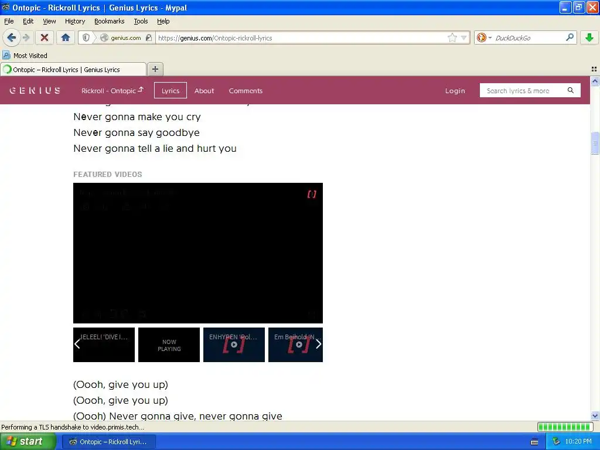This screenshot has height=450, width=600.
Task: Open site identity for genius.com
Action: point(121,38)
